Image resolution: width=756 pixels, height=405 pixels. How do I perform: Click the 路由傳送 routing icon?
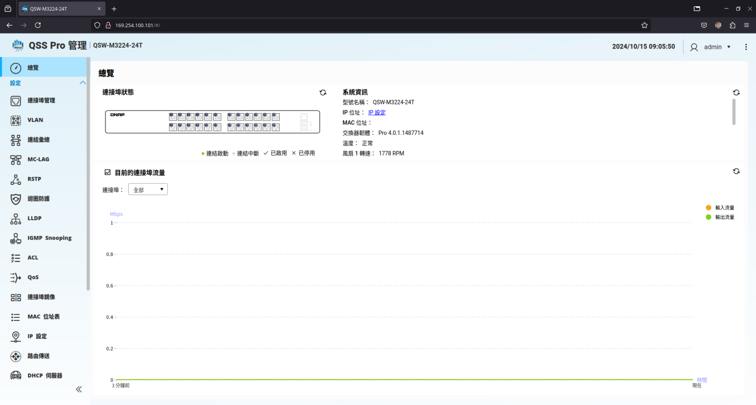tap(16, 356)
